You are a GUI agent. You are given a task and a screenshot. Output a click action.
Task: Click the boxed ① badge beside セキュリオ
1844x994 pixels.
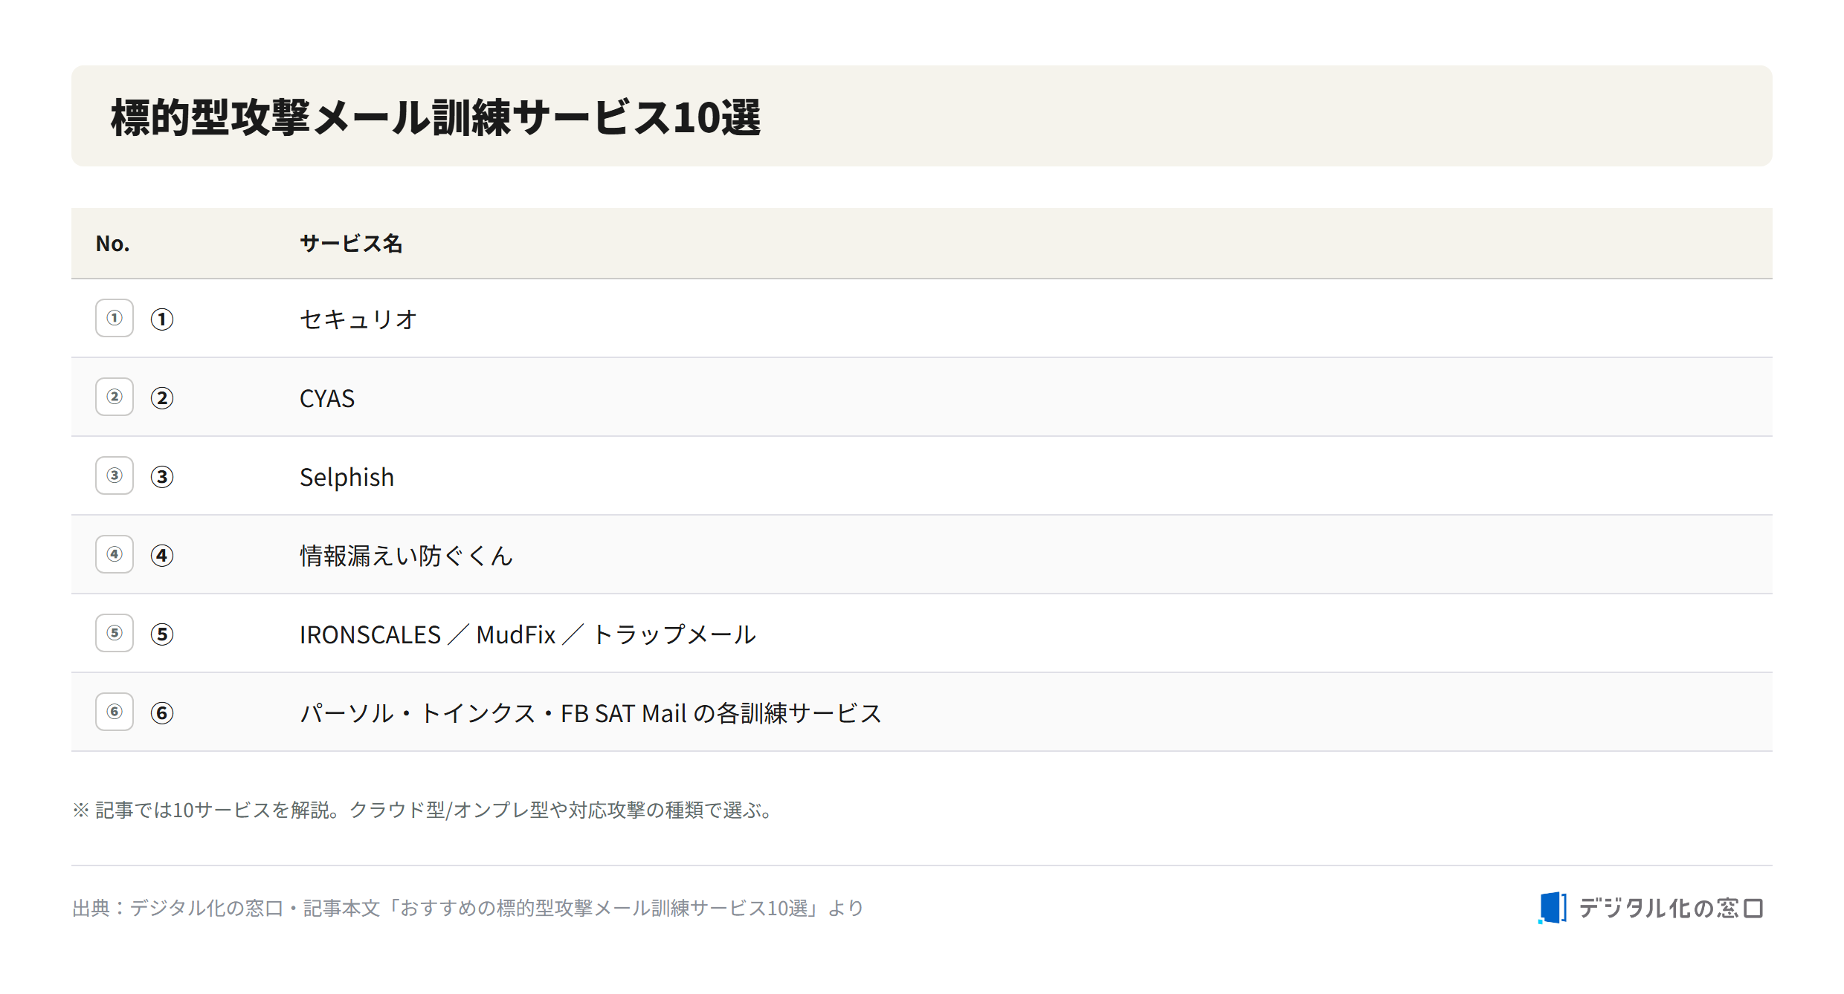115,318
